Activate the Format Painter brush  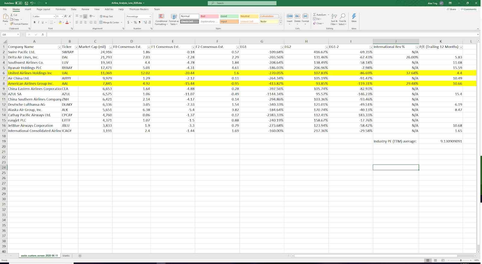[19, 24]
